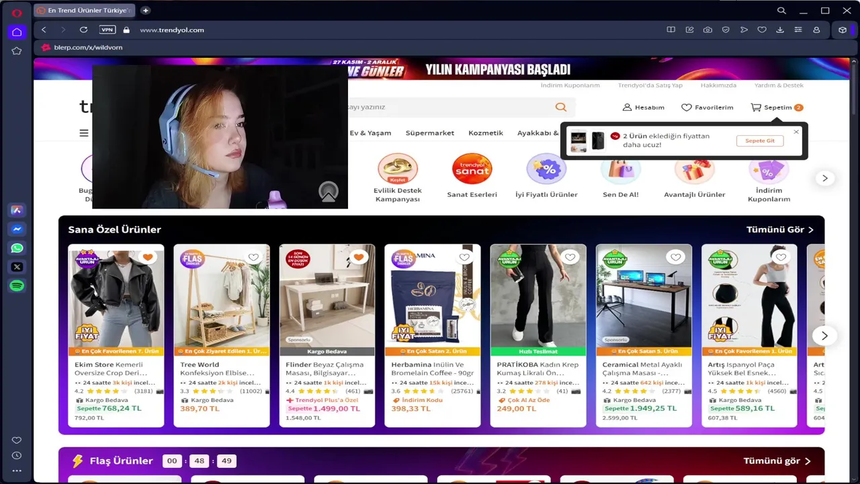
Task: Open Hakkımızda link
Action: tap(718, 85)
